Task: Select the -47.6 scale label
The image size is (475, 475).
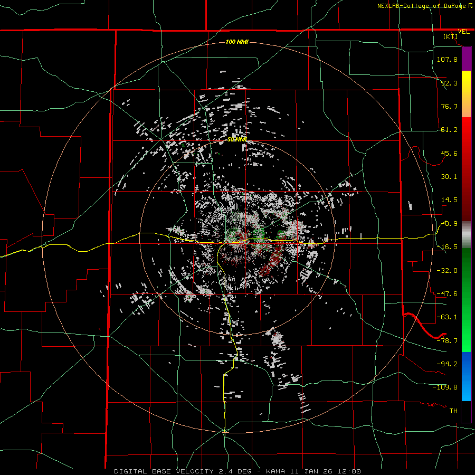Action: [447, 294]
